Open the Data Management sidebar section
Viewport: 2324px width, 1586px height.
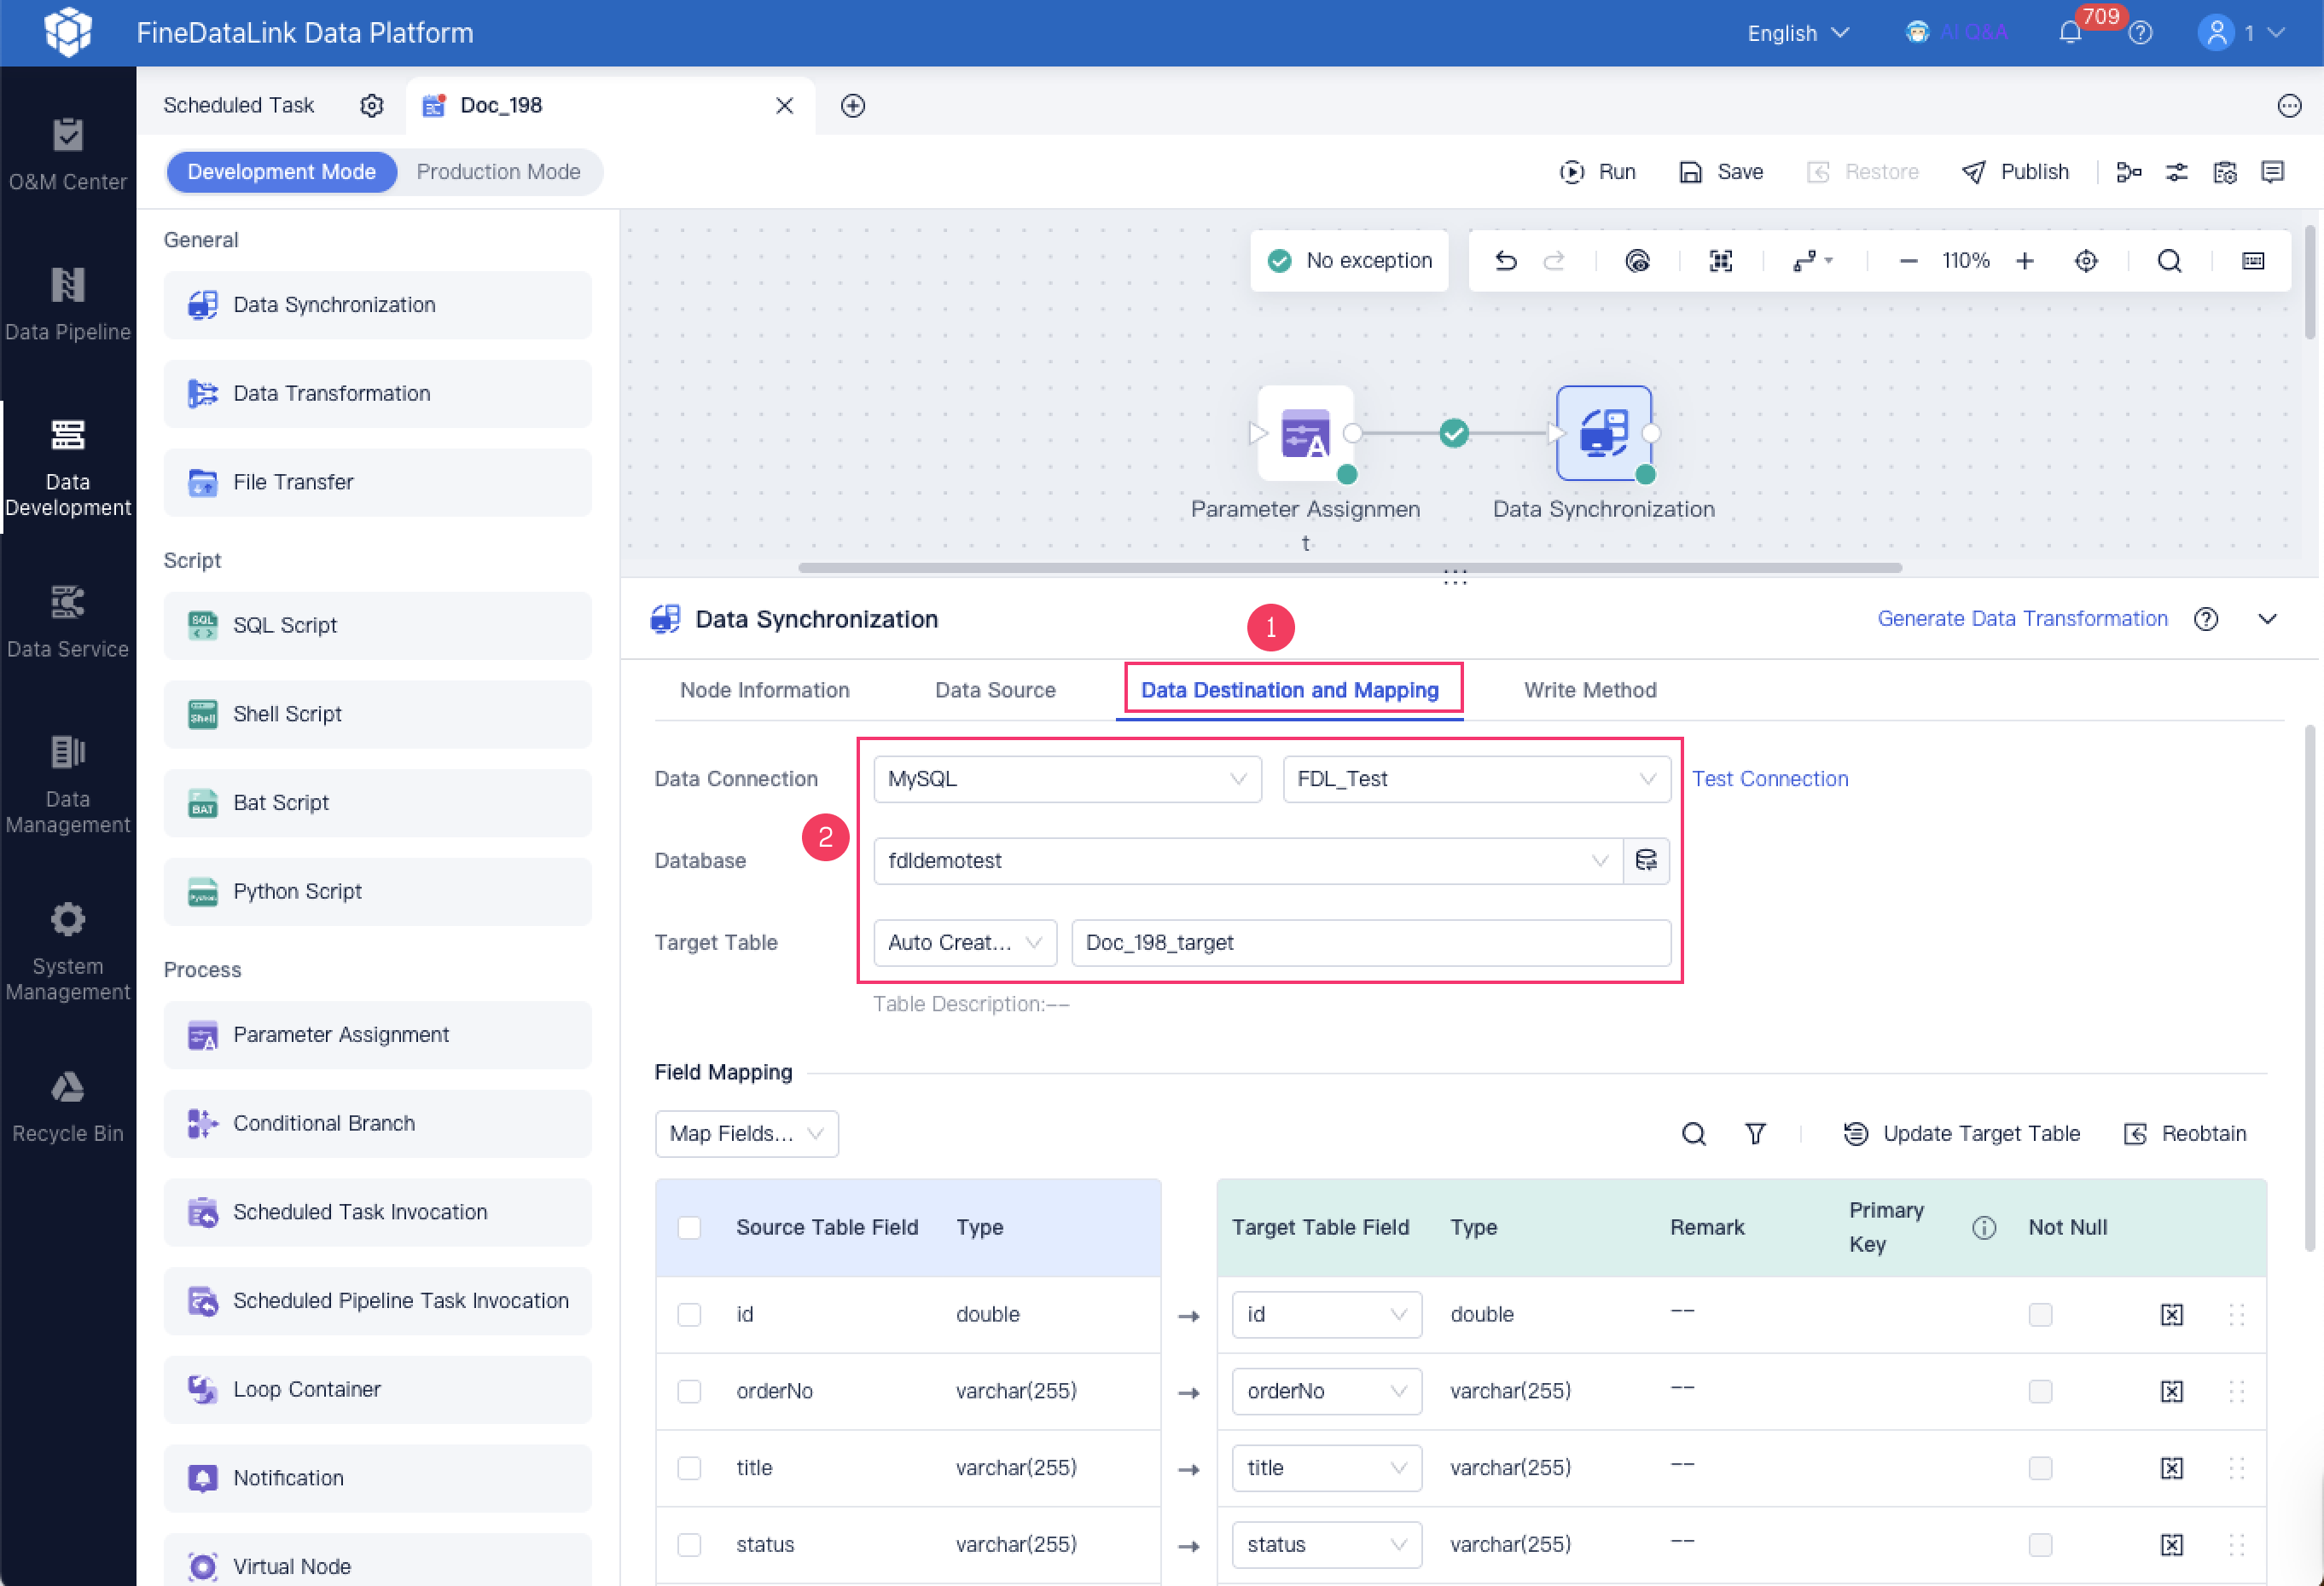(68, 784)
